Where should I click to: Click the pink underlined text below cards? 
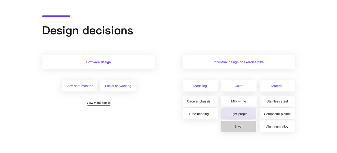[x=98, y=103]
